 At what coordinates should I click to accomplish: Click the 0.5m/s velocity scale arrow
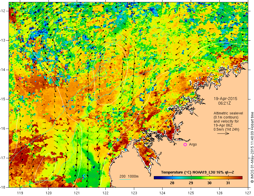coord(223,133)
